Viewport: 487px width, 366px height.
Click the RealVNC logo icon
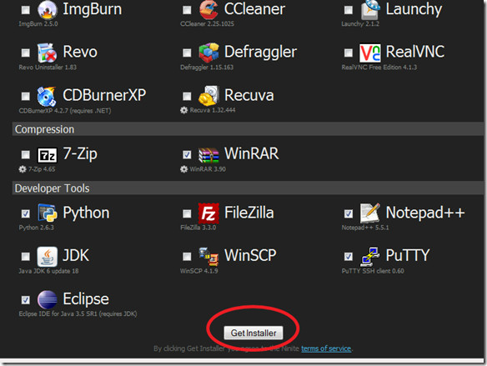370,53
